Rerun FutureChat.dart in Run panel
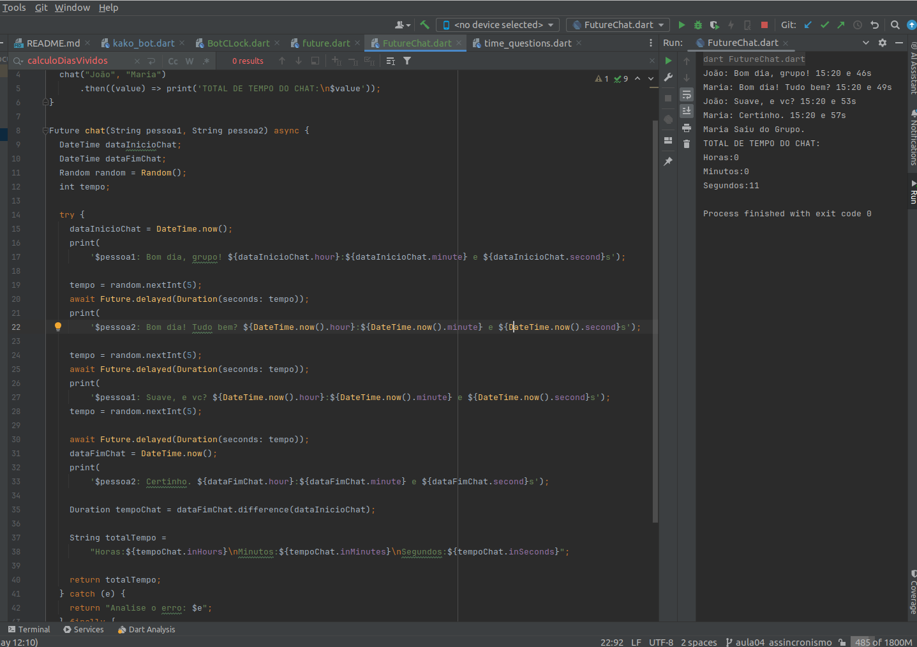Viewport: 917px width, 647px height. [668, 61]
